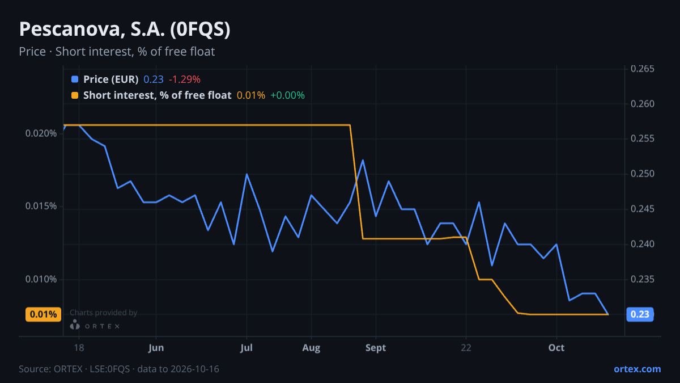Click the ORTEX logo icon
Viewport: 680px width, 383px height.
pyautogui.click(x=75, y=325)
